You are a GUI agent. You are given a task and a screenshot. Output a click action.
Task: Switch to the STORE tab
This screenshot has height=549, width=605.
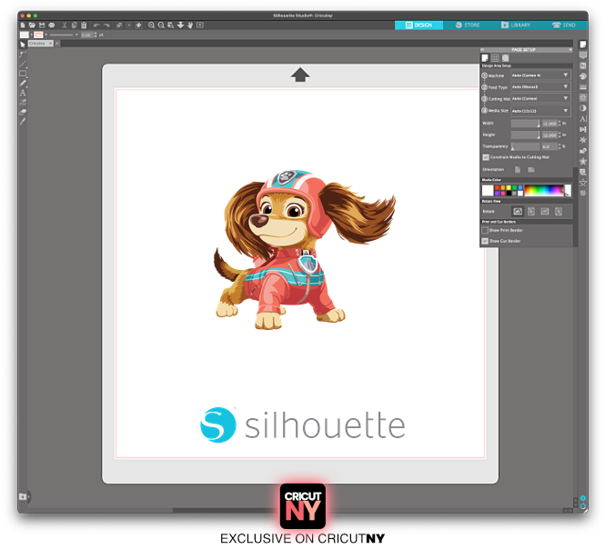(x=468, y=25)
